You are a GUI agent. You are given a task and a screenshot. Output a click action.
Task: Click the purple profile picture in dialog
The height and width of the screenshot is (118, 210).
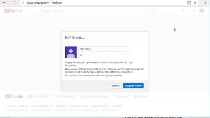71,52
